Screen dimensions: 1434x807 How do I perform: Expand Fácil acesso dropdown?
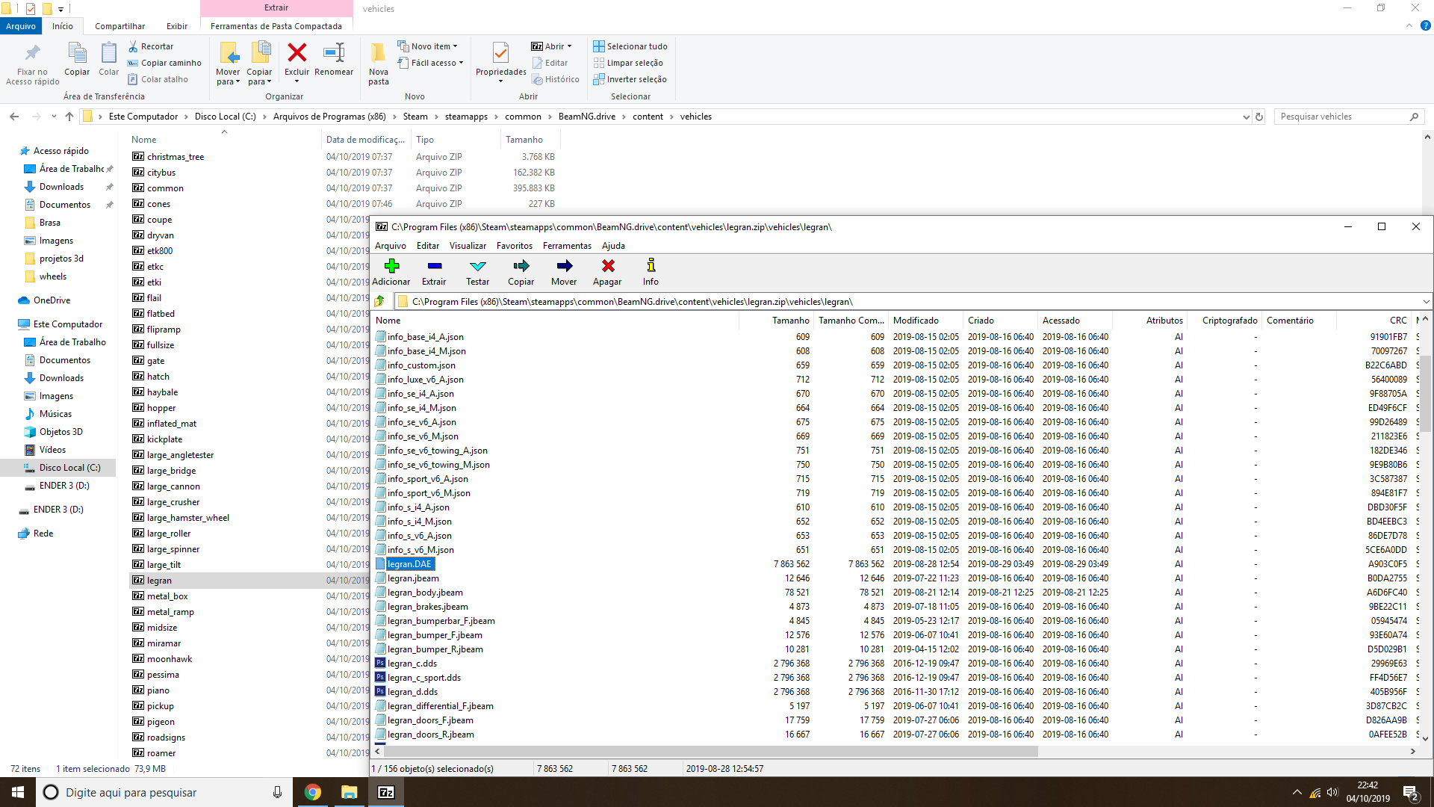point(431,63)
